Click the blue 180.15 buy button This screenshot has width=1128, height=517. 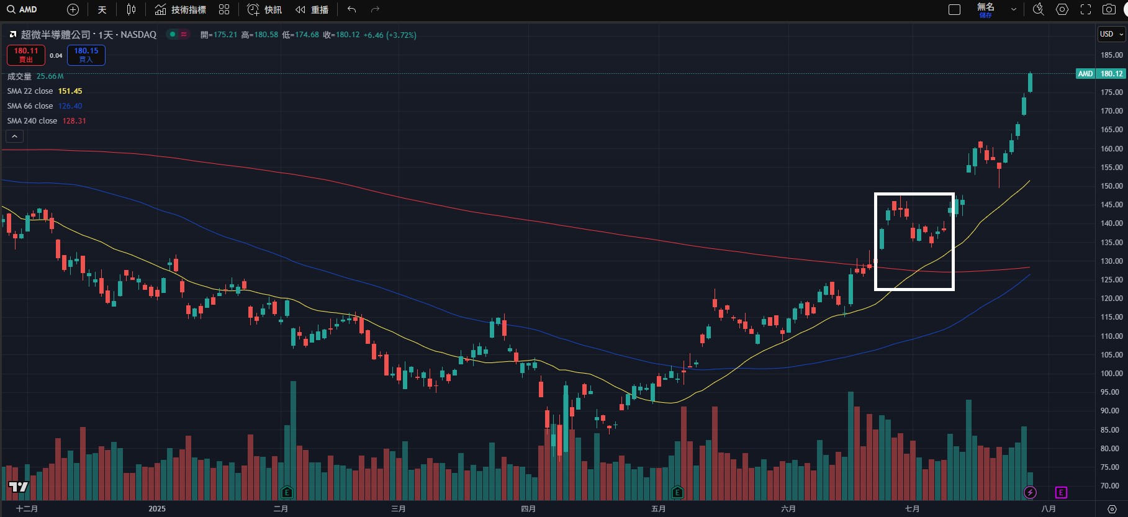(86, 55)
